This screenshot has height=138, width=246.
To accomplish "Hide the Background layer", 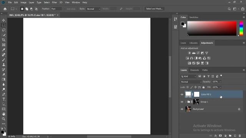I will coord(182,109).
